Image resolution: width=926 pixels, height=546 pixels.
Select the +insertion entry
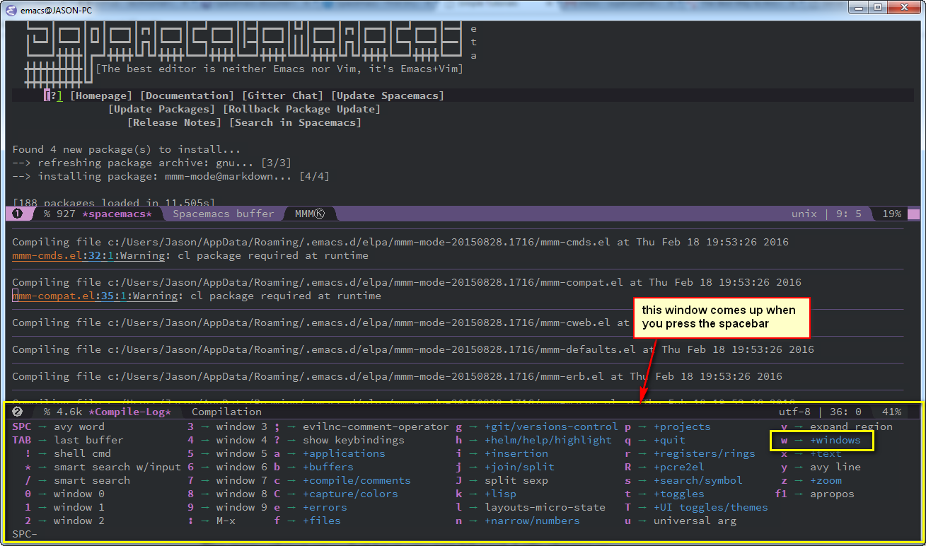point(516,453)
